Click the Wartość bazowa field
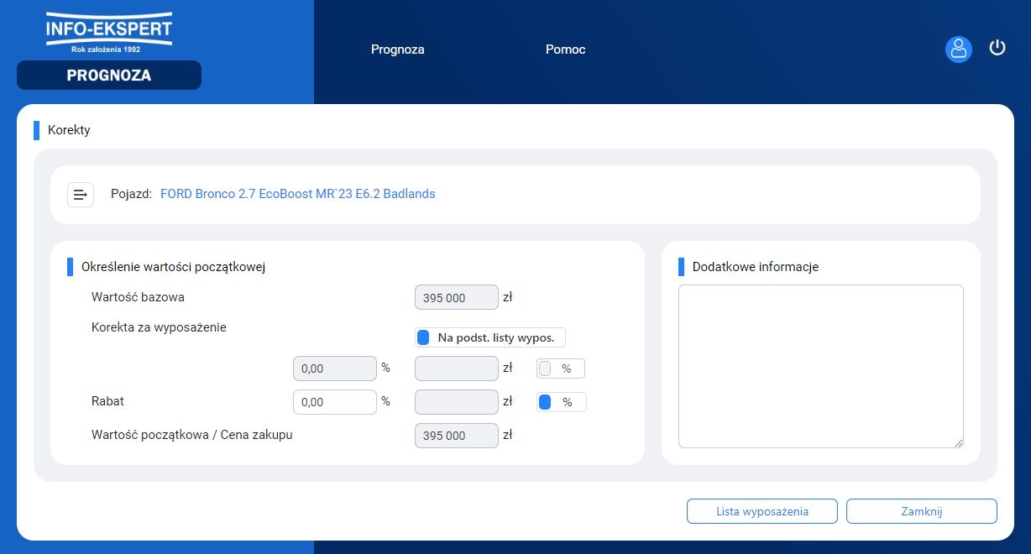Image resolution: width=1031 pixels, height=554 pixels. click(456, 297)
